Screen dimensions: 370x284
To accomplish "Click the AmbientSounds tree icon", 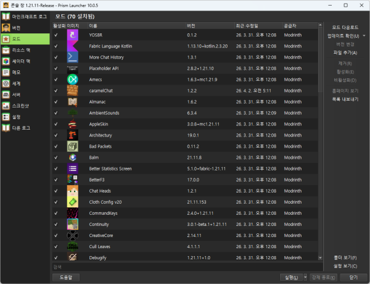I will [x=72, y=113].
